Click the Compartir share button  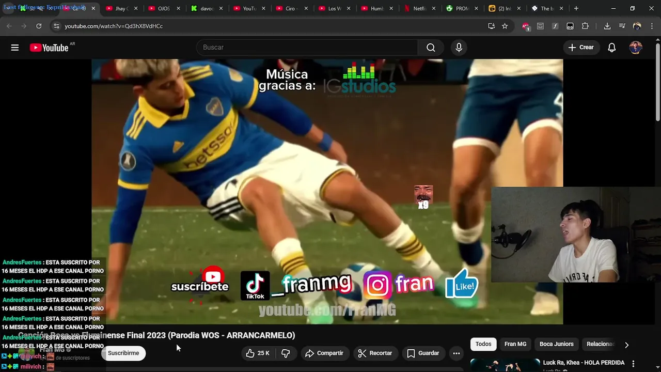(324, 353)
